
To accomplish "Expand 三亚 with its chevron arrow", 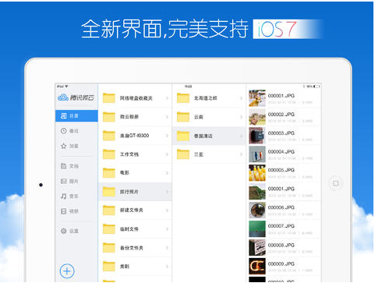I will click(x=241, y=154).
